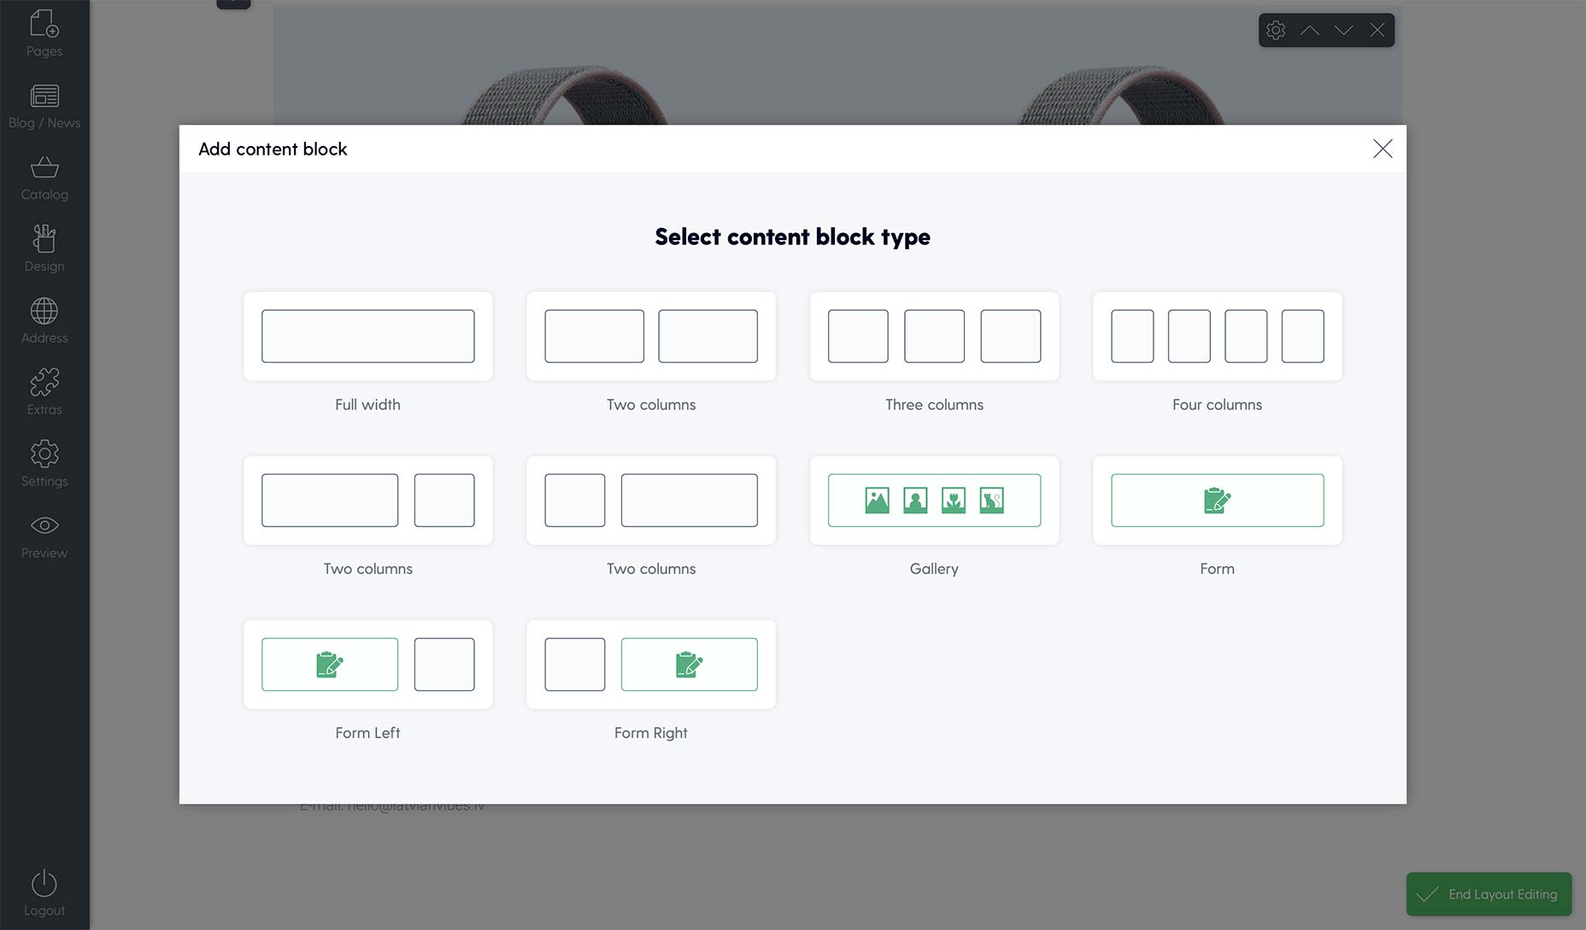This screenshot has width=1586, height=930.
Task: Close the Add content block dialog
Action: click(x=1383, y=149)
